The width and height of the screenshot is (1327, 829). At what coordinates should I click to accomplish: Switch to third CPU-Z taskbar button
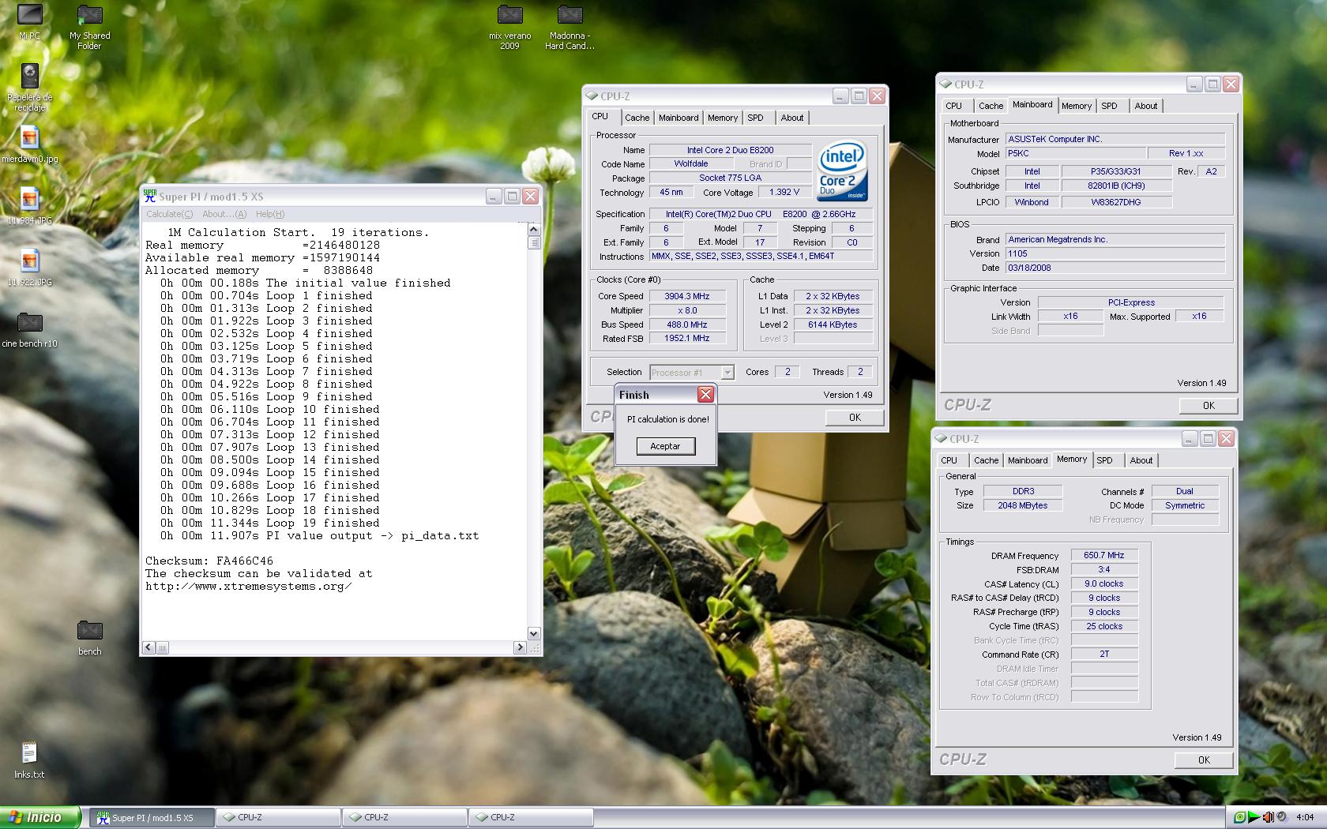[x=531, y=817]
